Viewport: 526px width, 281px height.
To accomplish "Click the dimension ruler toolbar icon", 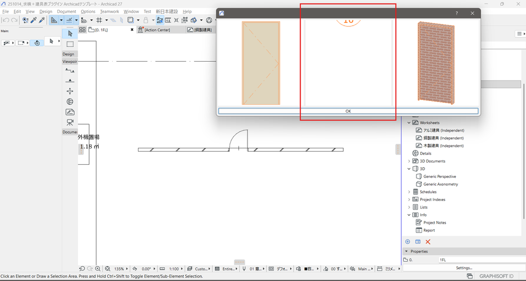I will (168, 20).
